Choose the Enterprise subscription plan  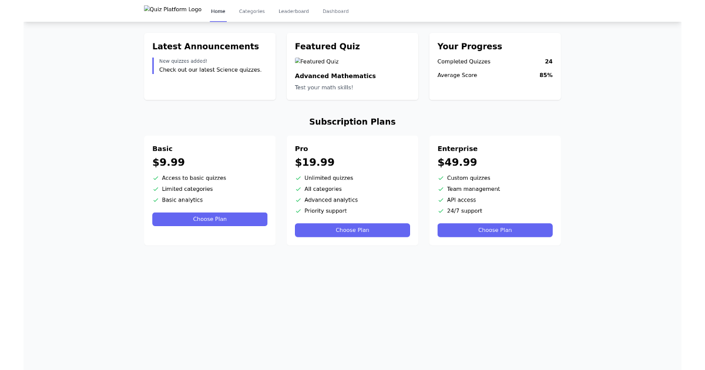(495, 230)
